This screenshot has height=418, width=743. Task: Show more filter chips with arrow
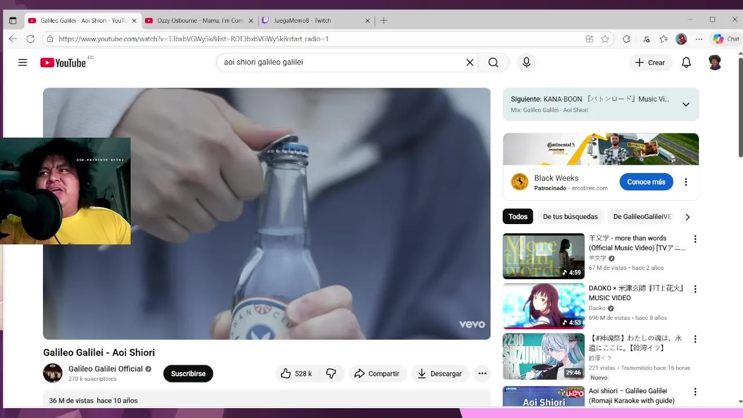[x=687, y=217]
